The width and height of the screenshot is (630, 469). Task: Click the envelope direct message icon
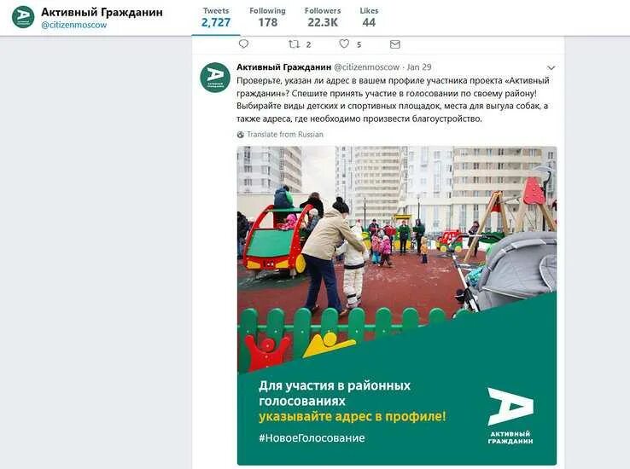[x=395, y=44]
